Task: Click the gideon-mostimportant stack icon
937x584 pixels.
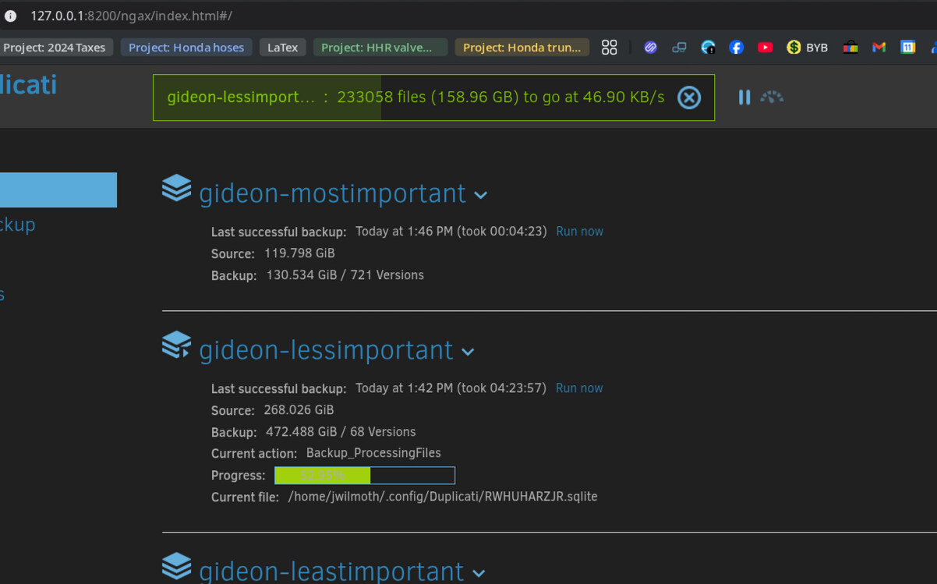Action: click(x=177, y=189)
